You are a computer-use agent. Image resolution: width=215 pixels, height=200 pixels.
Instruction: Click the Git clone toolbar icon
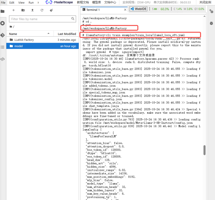pos(51,10)
